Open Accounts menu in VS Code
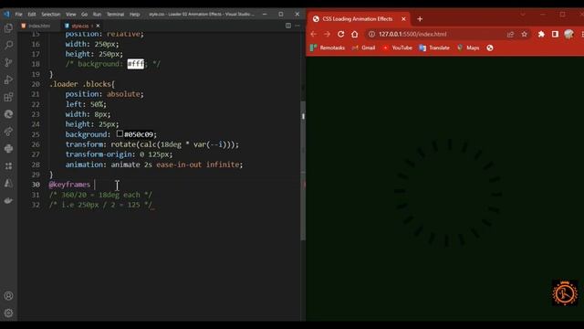The image size is (584, 329). pyautogui.click(x=8, y=296)
